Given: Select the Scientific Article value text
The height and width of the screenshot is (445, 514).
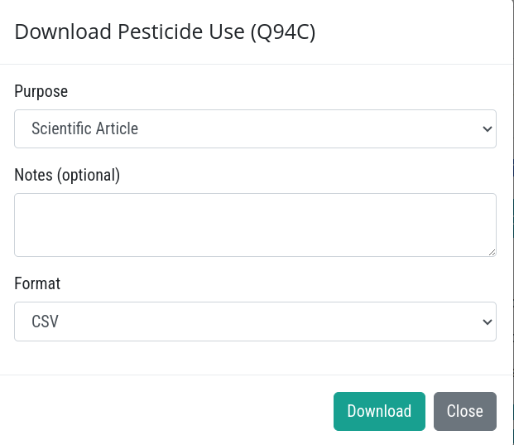Looking at the screenshot, I should point(85,128).
